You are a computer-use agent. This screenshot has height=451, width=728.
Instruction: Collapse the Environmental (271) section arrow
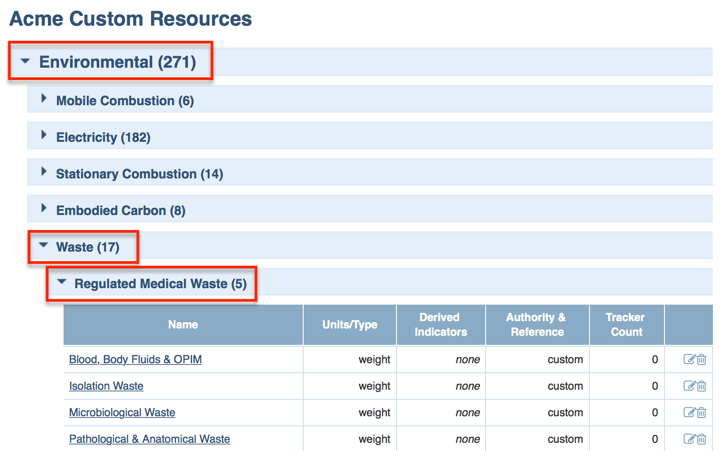tap(25, 61)
